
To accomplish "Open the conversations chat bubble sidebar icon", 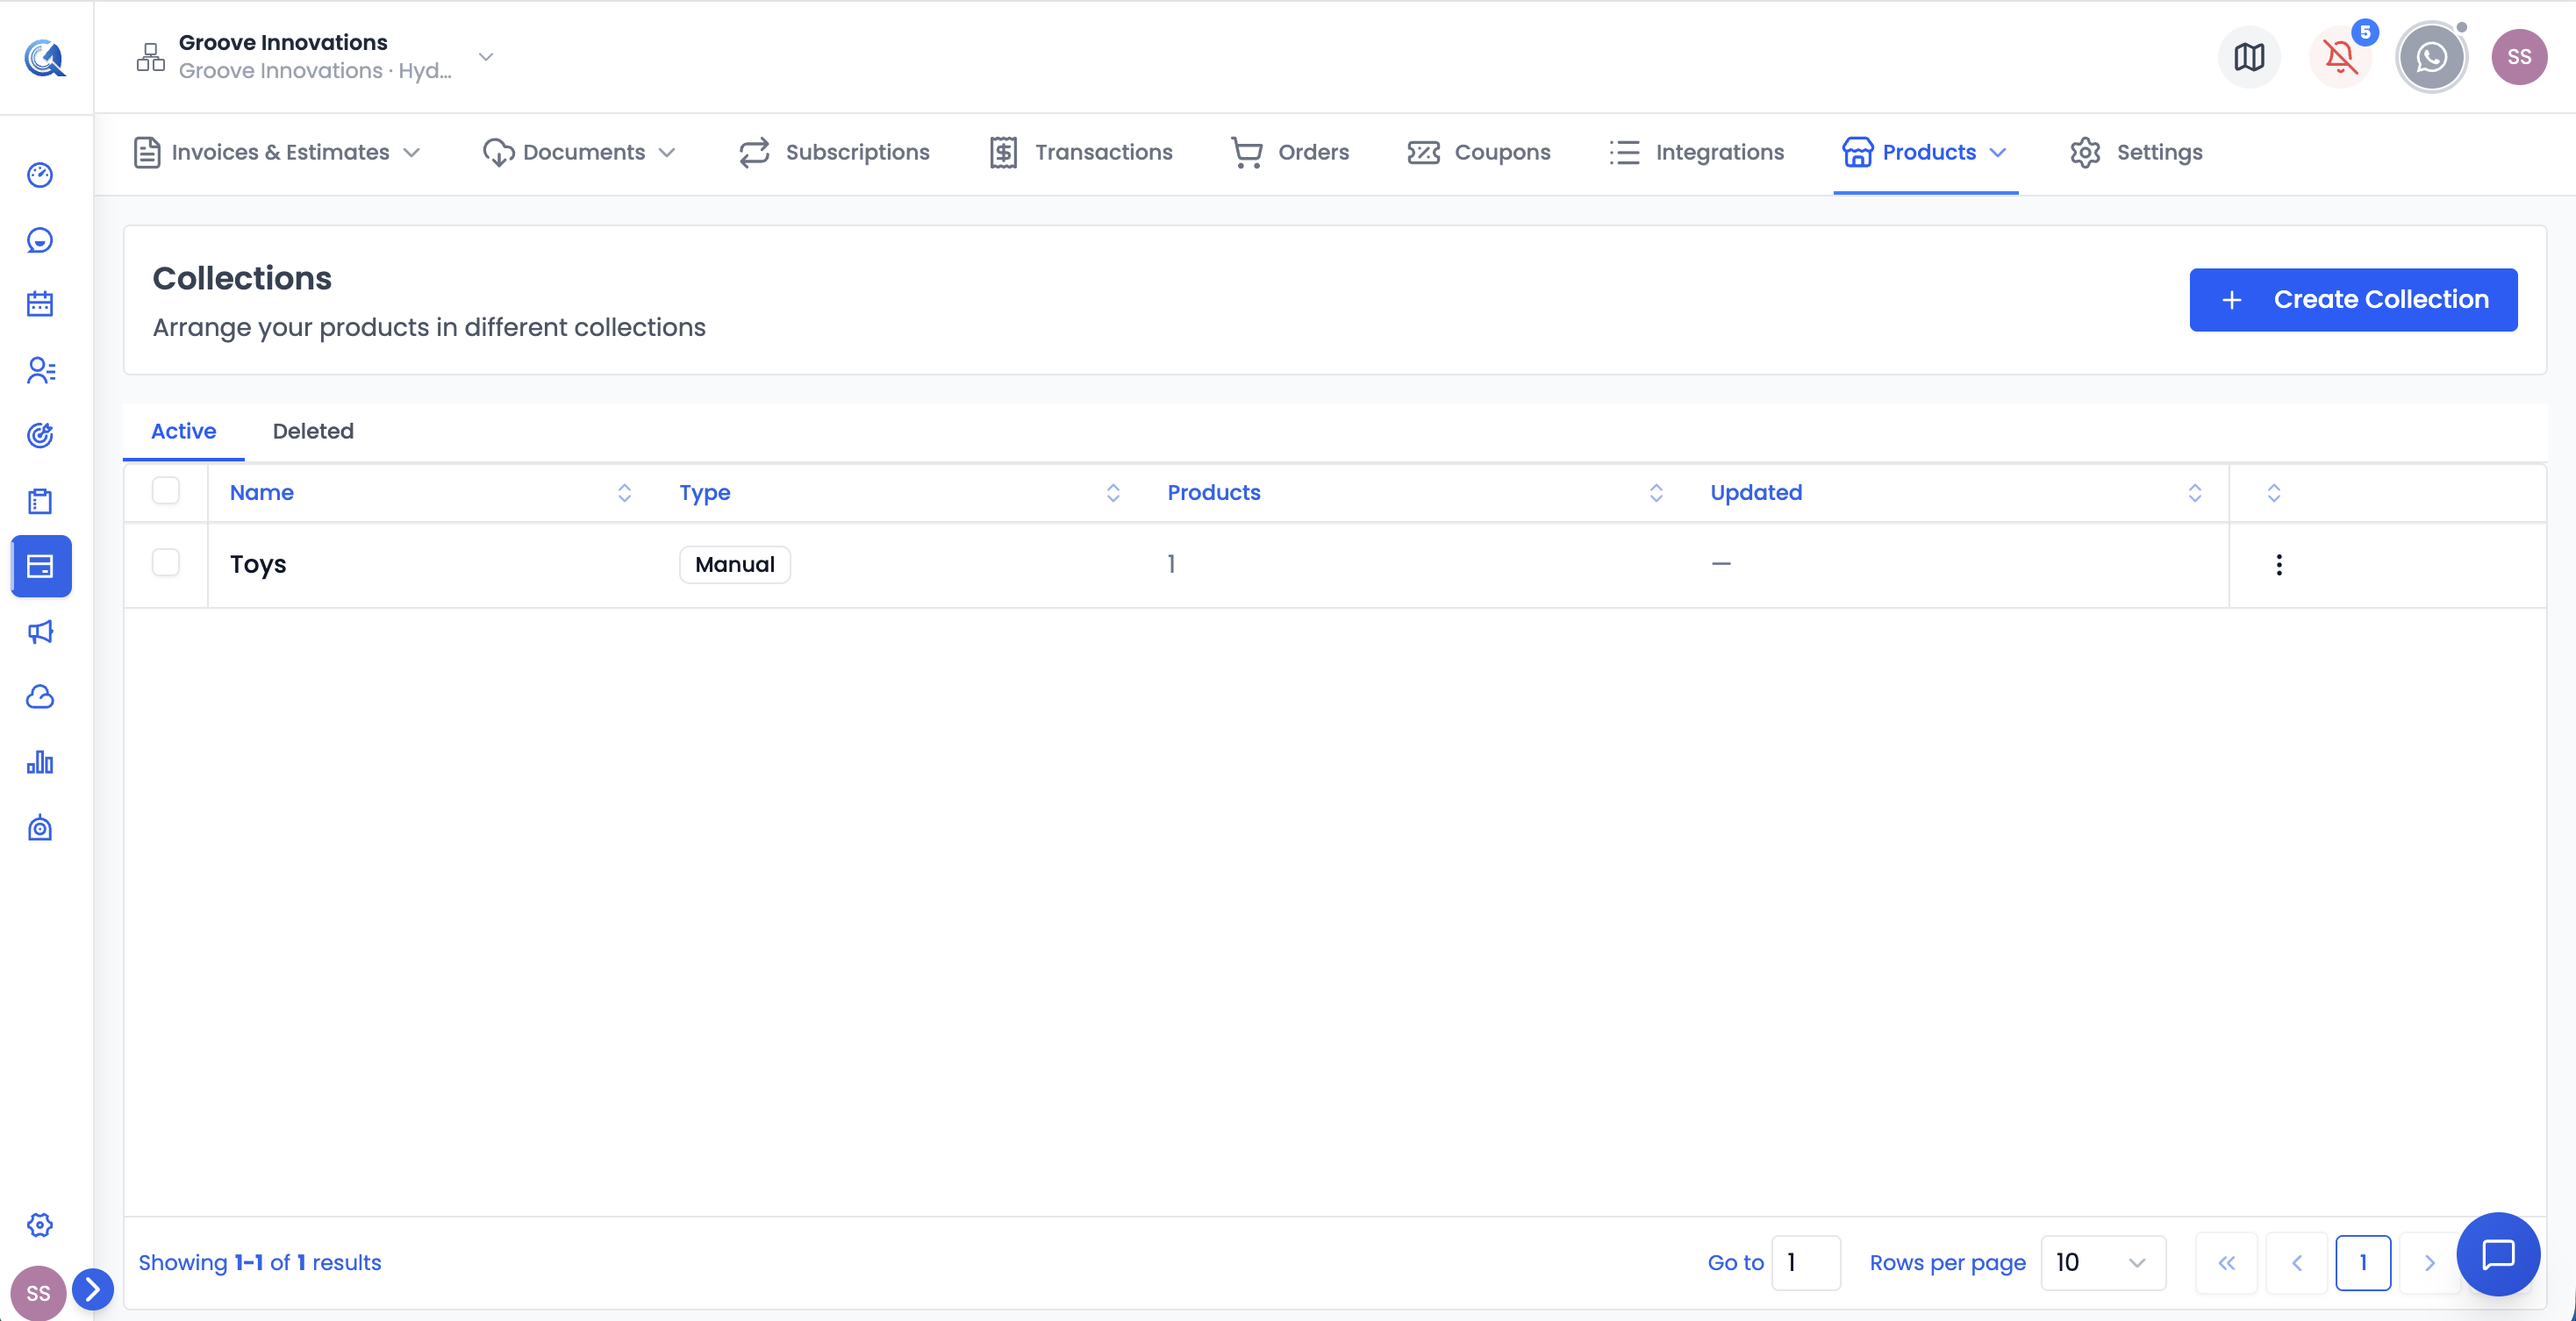I will (40, 240).
